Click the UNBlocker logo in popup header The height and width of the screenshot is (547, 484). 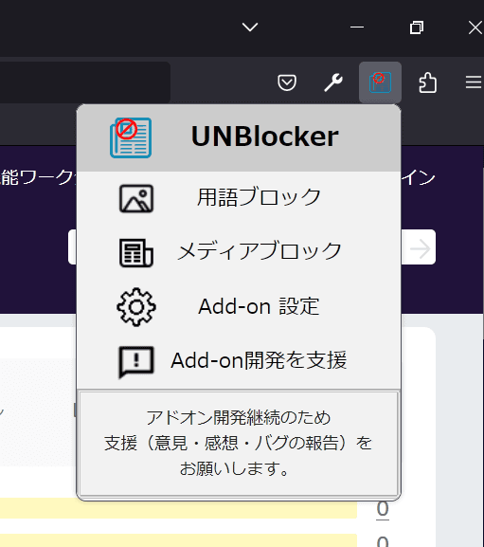point(131,137)
